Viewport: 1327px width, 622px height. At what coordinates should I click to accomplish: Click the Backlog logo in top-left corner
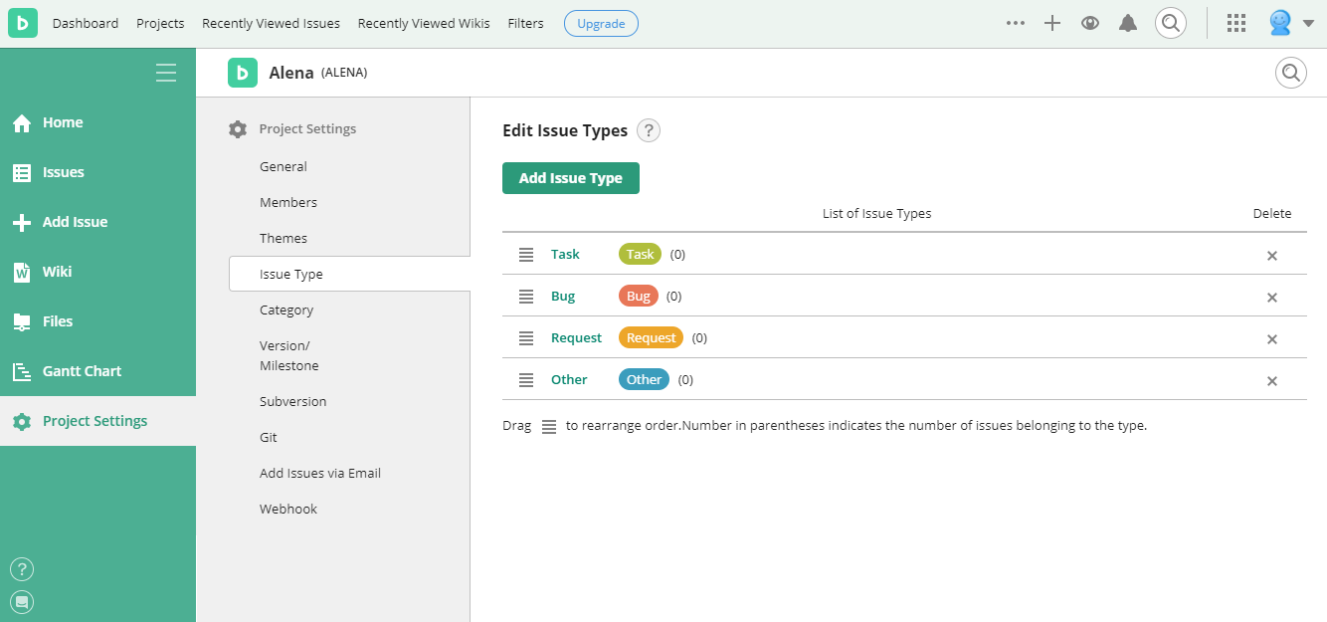[23, 23]
